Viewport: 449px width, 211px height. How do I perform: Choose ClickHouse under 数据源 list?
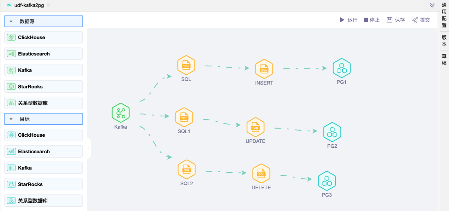pyautogui.click(x=43, y=38)
